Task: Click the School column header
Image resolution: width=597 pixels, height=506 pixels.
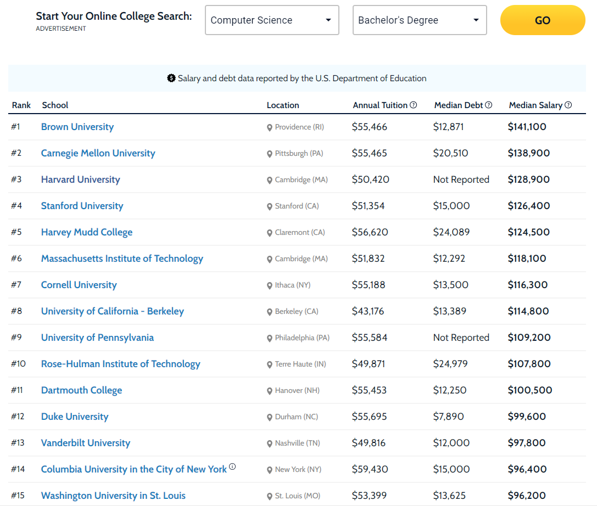Action: coord(55,105)
